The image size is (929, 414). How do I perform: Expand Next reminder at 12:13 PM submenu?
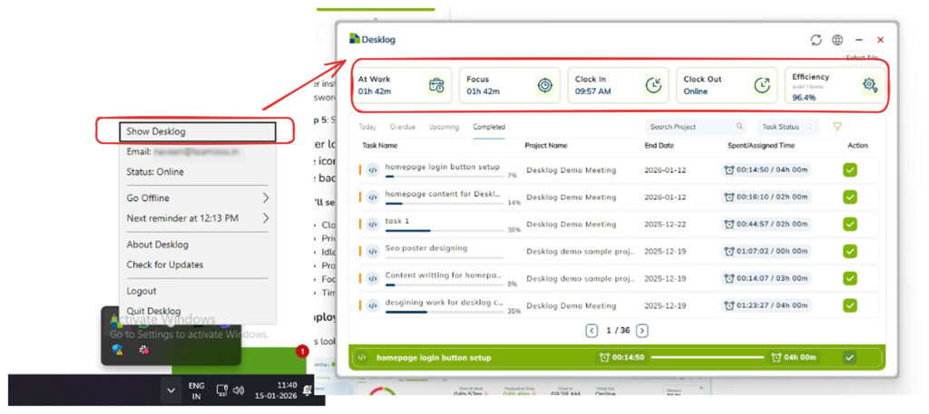266,217
